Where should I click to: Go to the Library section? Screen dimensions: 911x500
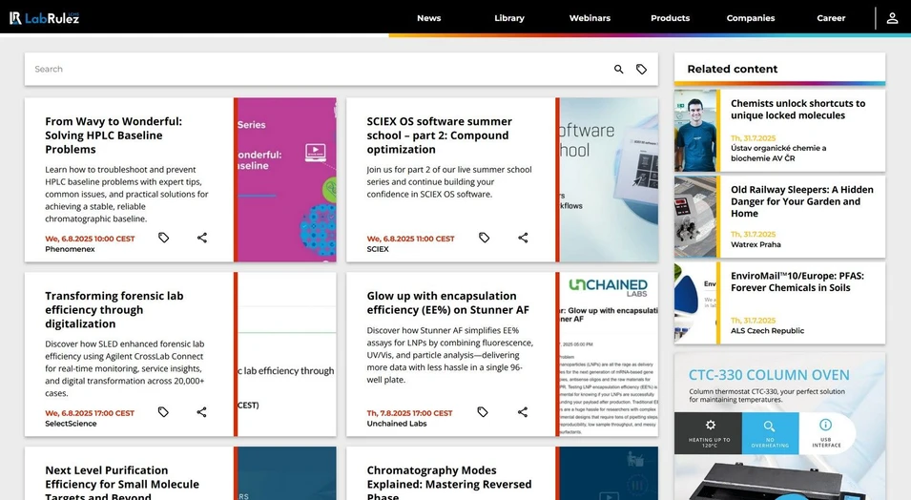tap(509, 18)
